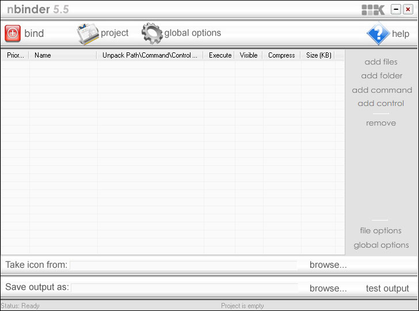This screenshot has width=419, height=311.
Task: Open the help menu label
Action: point(401,34)
